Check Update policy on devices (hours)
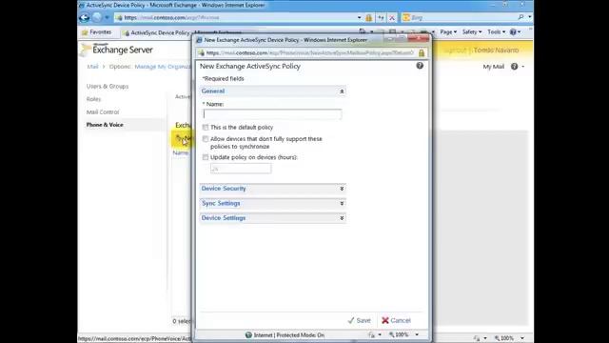Image resolution: width=609 pixels, height=343 pixels. (x=206, y=157)
